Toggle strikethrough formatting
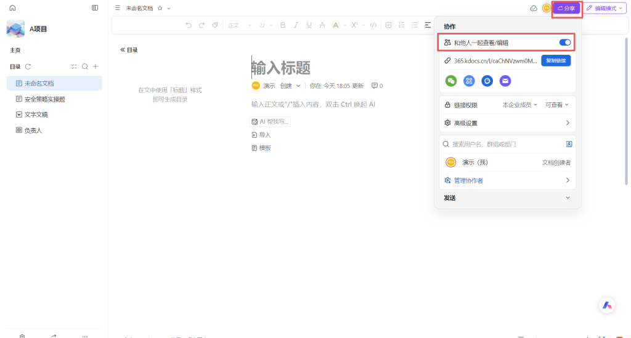This screenshot has width=631, height=338. point(322,25)
